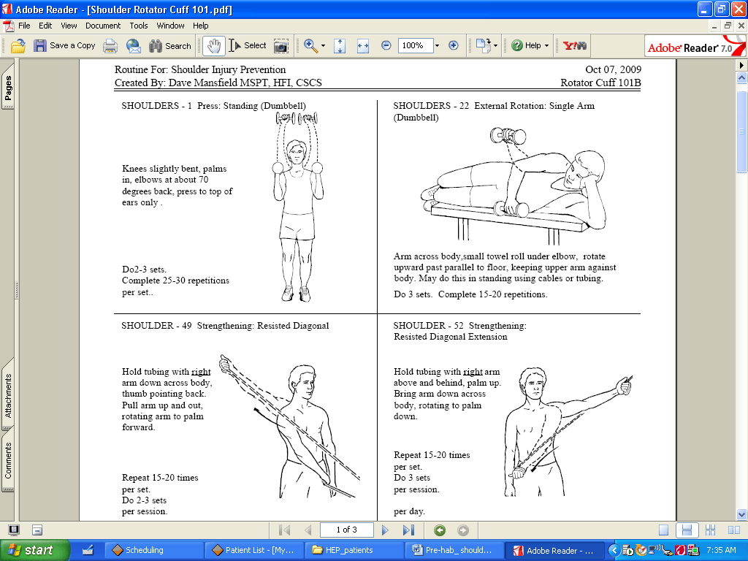This screenshot has width=748, height=561.
Task: Click the Zoom In plus button
Action: click(x=454, y=46)
